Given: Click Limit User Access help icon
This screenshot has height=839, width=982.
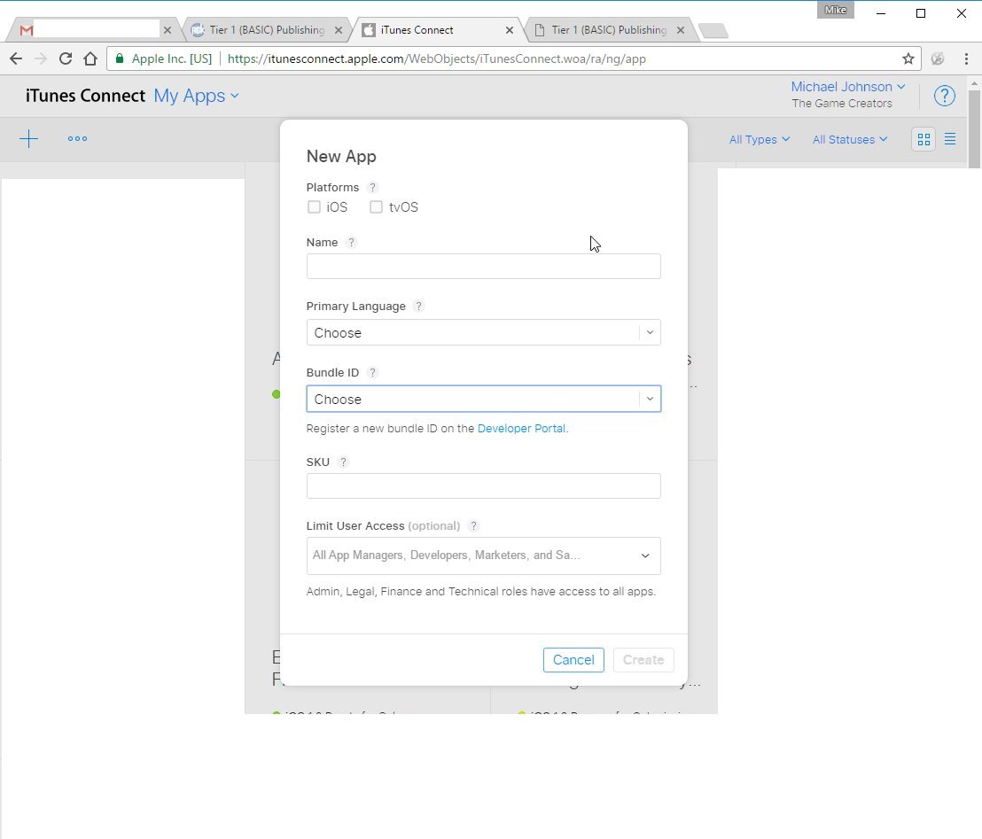Looking at the screenshot, I should coord(473,526).
